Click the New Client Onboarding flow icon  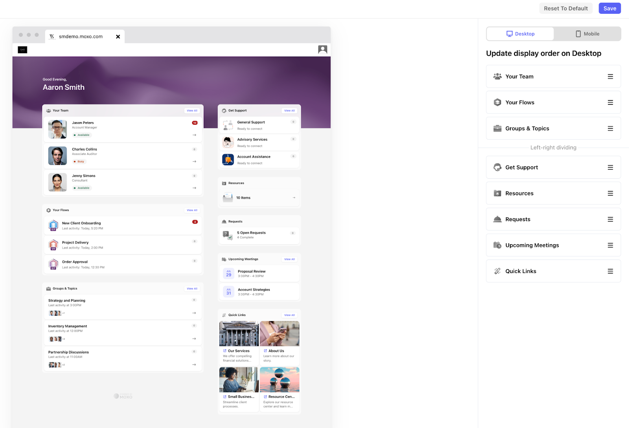click(53, 225)
